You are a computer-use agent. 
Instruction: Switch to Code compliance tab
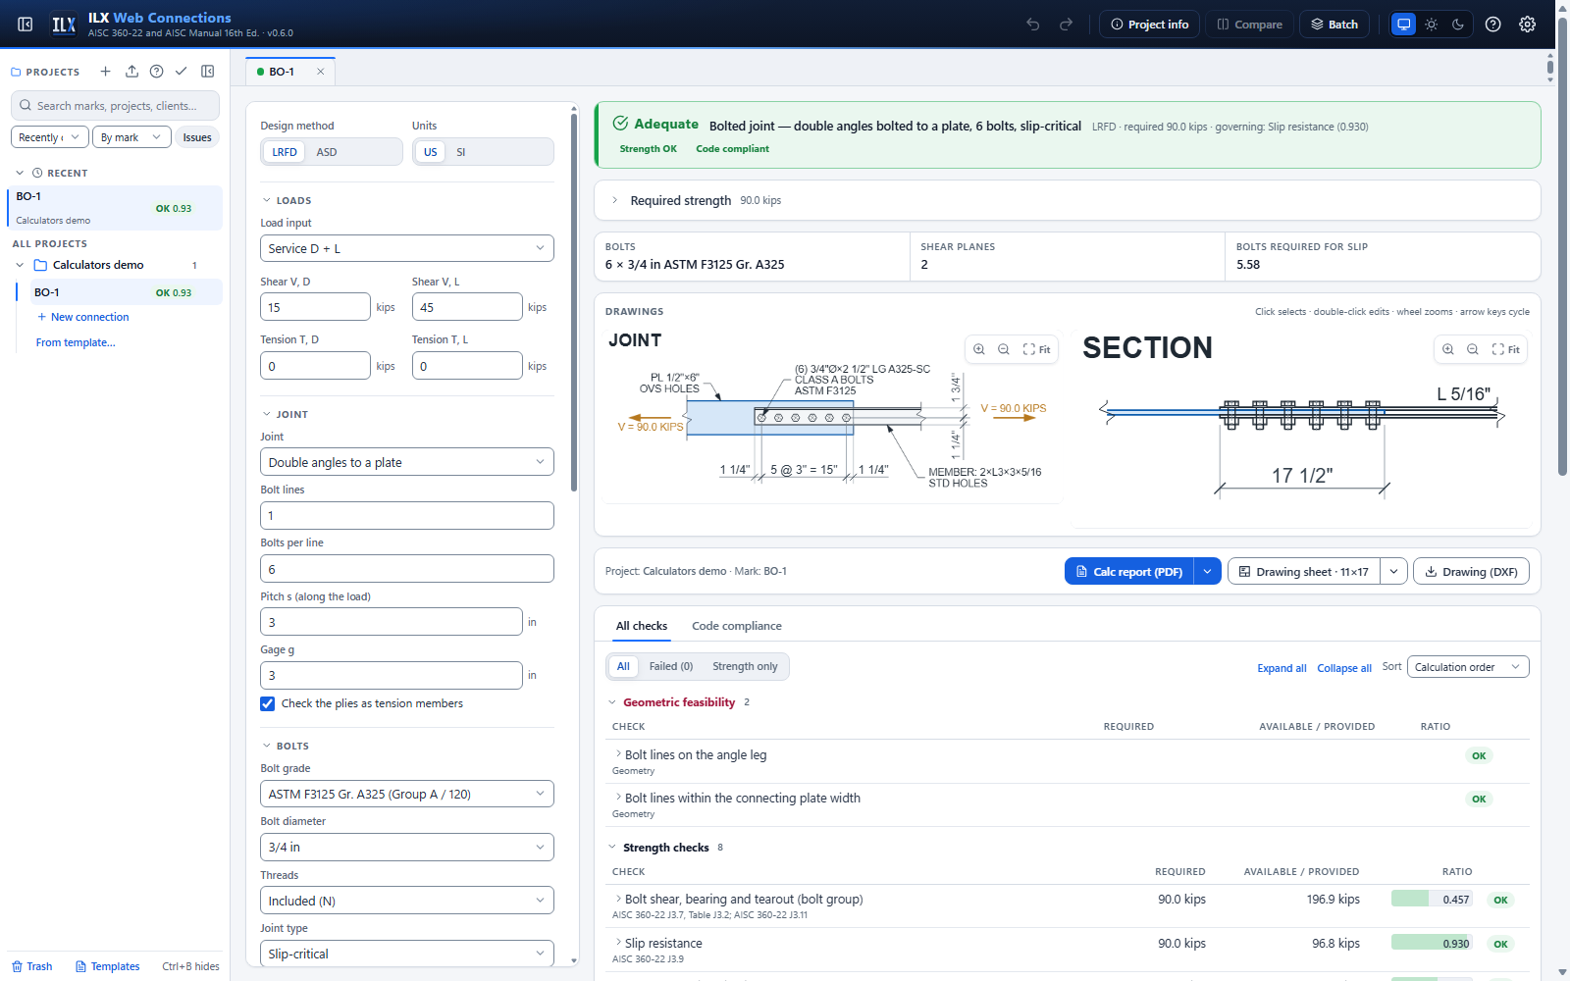click(x=737, y=626)
